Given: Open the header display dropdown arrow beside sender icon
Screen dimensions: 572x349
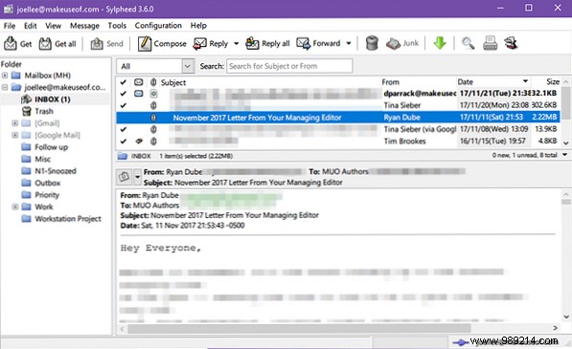Looking at the screenshot, I should (138, 177).
